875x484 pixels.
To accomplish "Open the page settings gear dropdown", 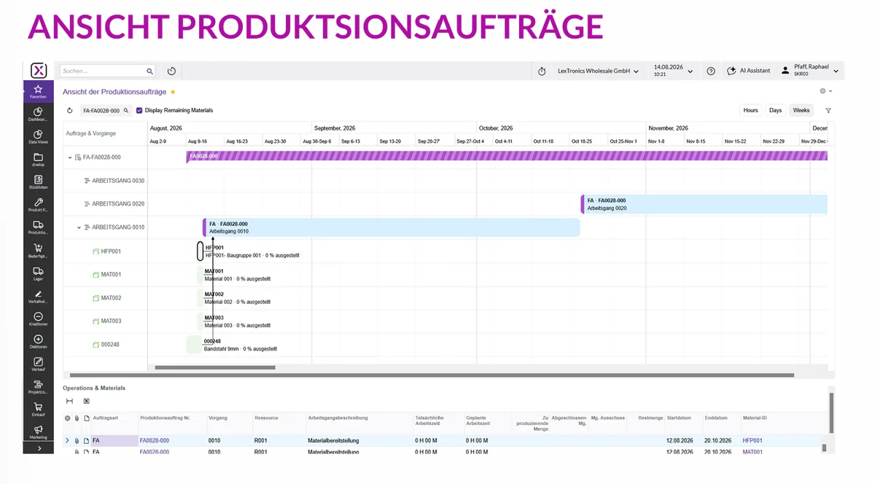I will point(825,92).
